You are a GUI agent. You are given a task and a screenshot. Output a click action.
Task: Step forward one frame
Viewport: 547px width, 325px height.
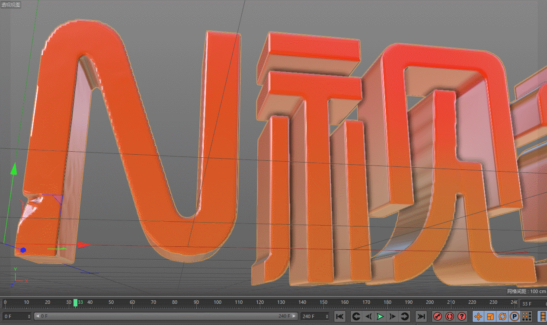pyautogui.click(x=392, y=316)
